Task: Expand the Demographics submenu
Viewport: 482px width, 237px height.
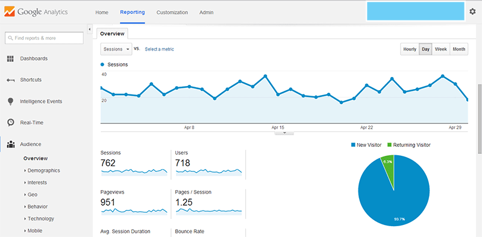Action: click(x=43, y=170)
